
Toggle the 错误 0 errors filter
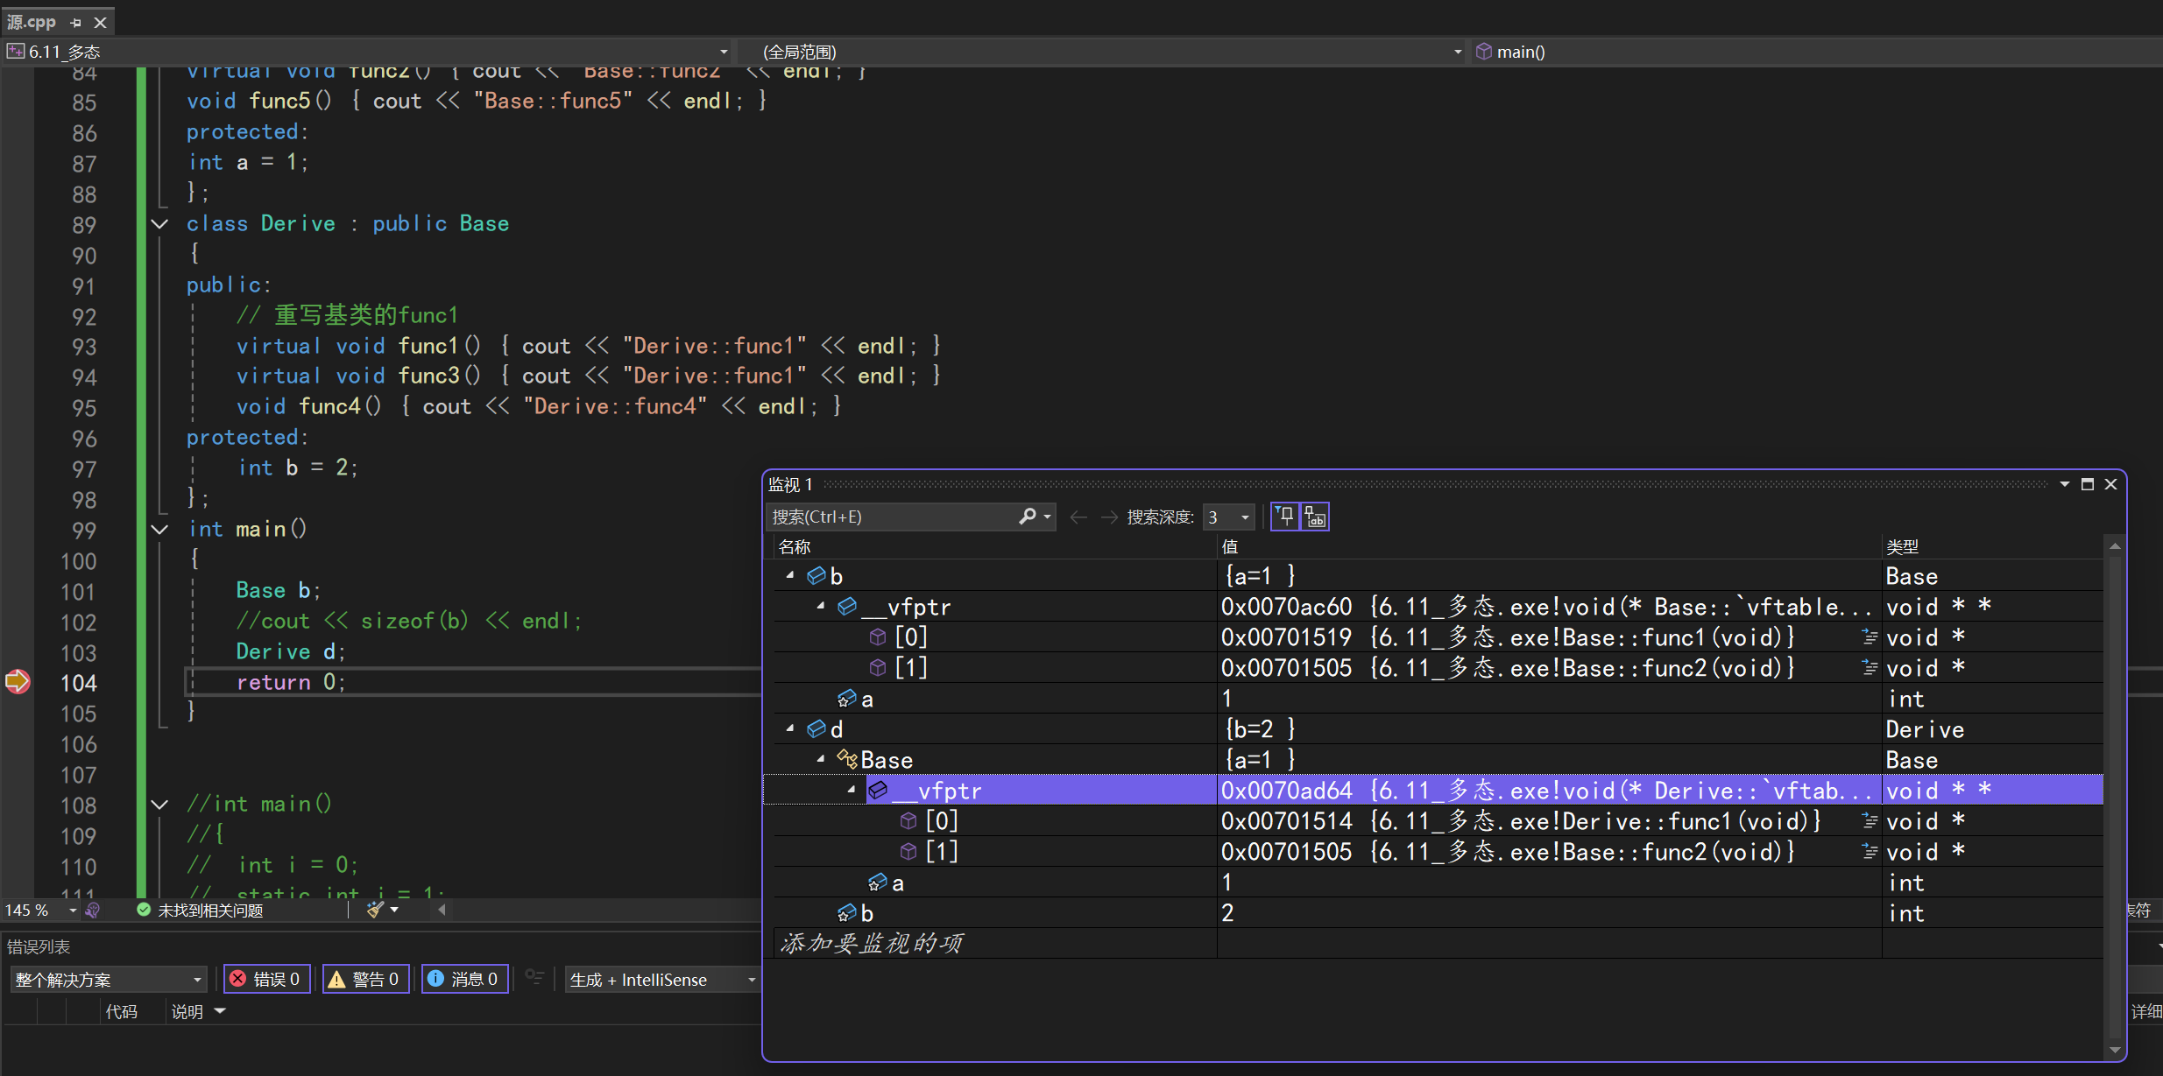(x=267, y=979)
